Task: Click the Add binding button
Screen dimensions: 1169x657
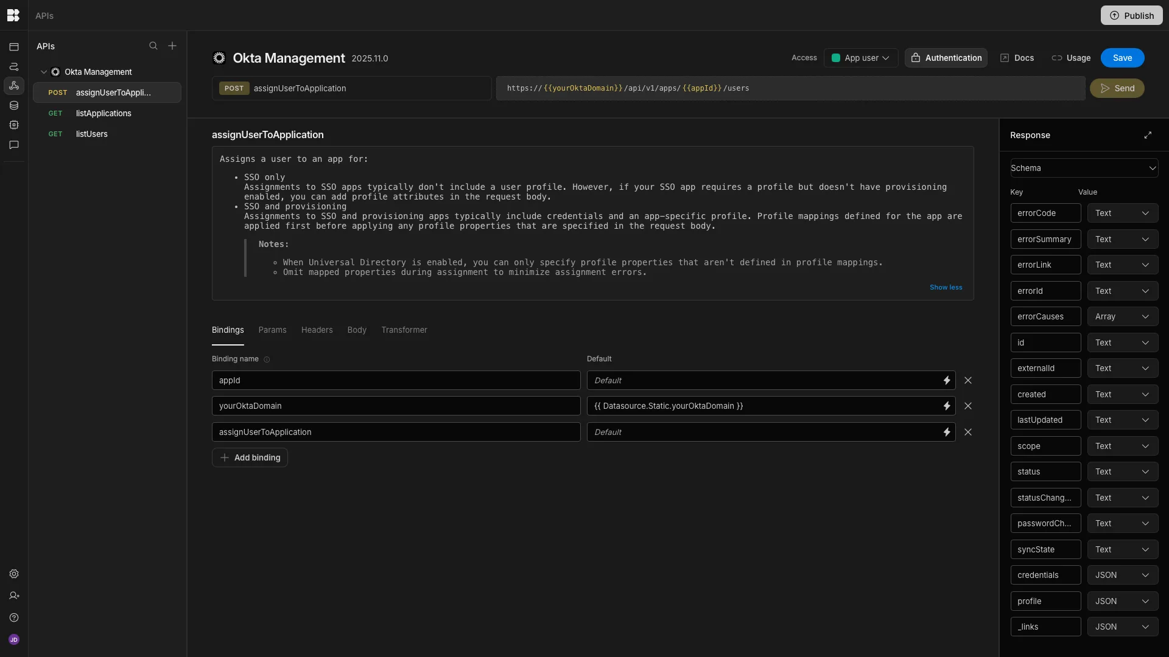Action: click(250, 457)
